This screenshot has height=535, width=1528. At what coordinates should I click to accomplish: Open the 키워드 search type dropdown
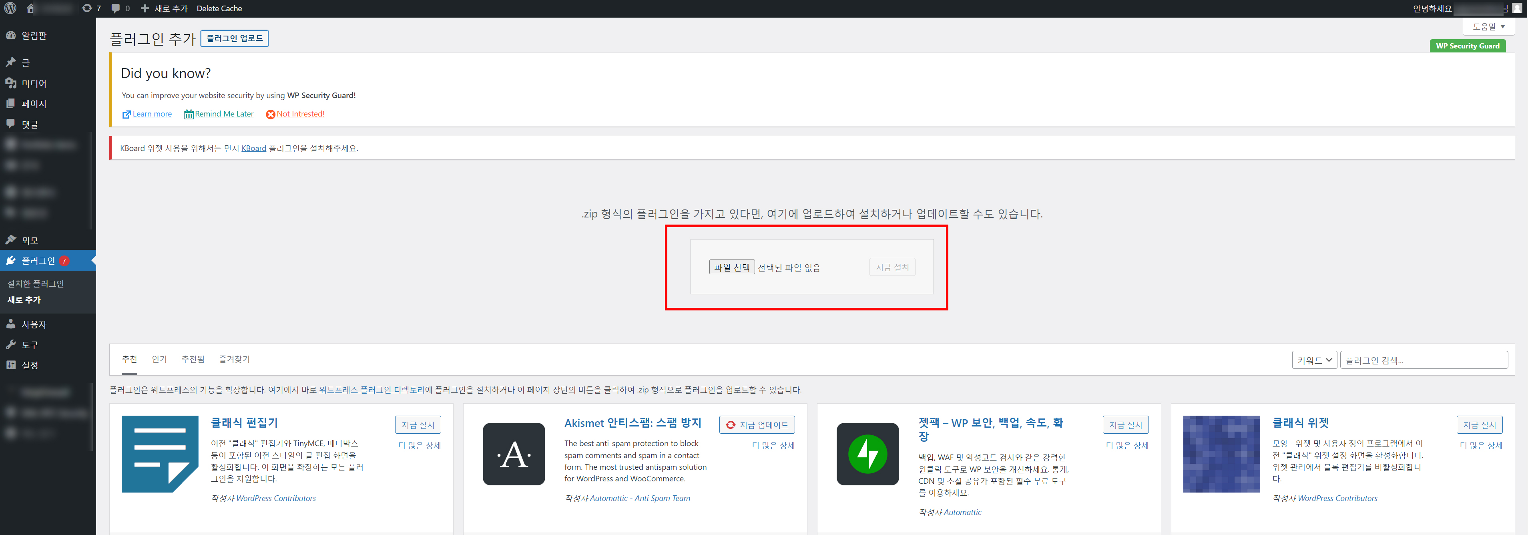(x=1315, y=360)
